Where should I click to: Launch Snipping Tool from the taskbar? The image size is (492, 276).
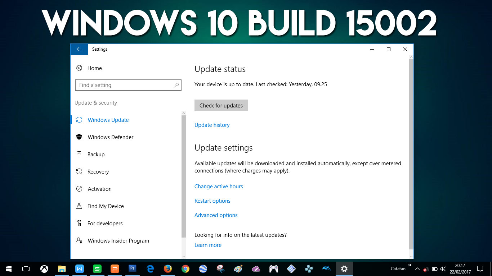pyautogui.click(x=221, y=269)
